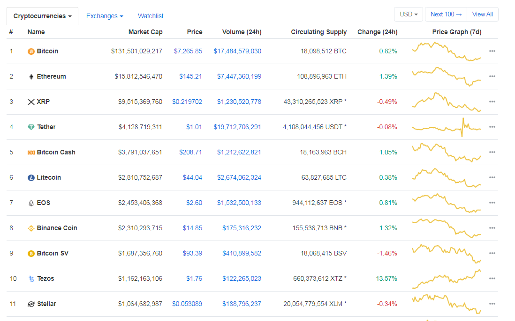Open Tether's 7d price graph
The height and width of the screenshot is (321, 515).
447,127
